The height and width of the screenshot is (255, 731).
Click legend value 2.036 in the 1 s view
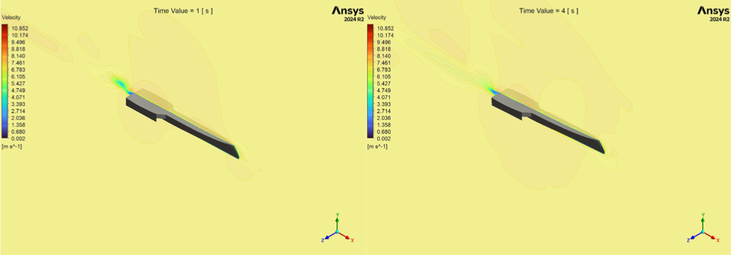tap(19, 119)
